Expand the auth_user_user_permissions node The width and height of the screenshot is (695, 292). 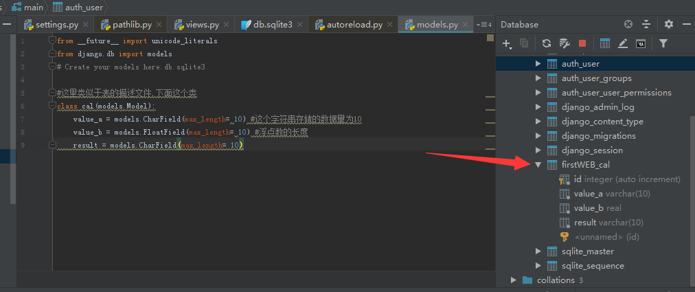(x=538, y=93)
